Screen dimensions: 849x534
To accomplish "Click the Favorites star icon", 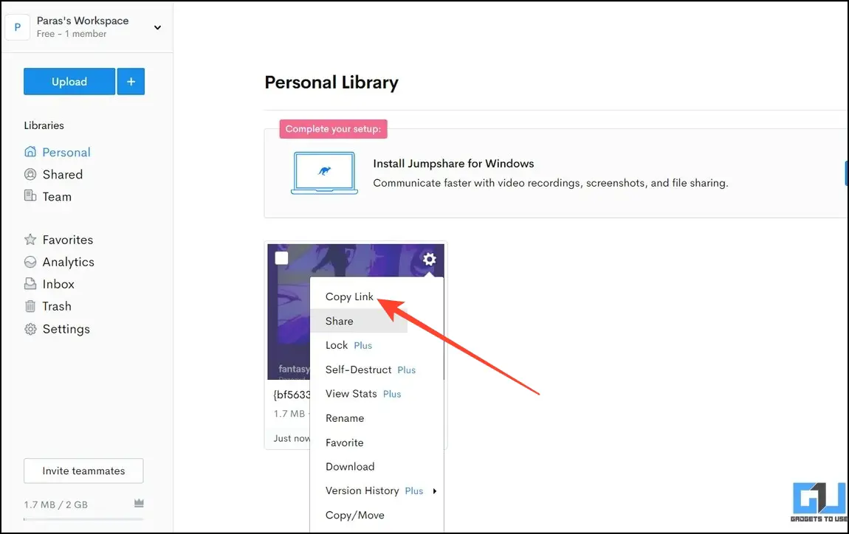I will [30, 239].
